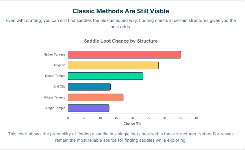Click the "End City" axis label

59,87
